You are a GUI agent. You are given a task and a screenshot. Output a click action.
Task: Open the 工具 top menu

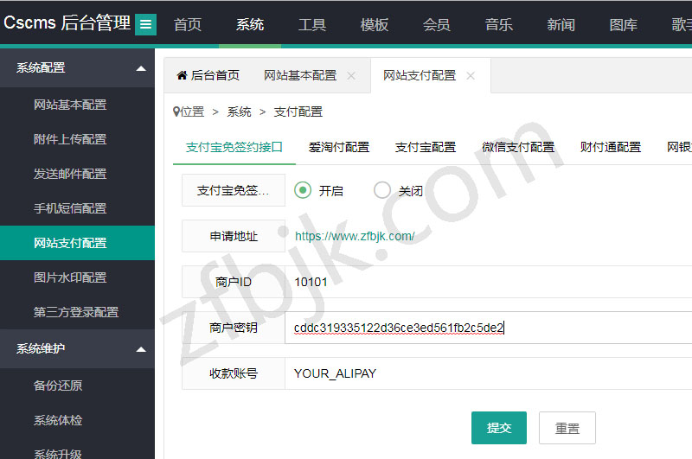[312, 24]
